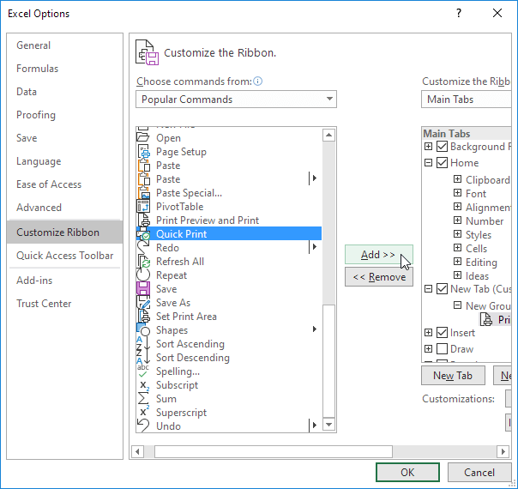Open the Choose commands from dropdown
The image size is (518, 489).
236,100
